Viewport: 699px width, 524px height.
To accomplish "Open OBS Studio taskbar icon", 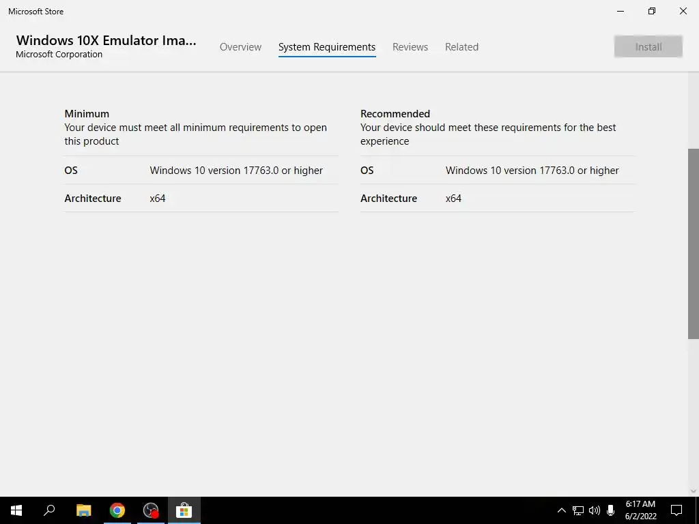I will [x=151, y=510].
